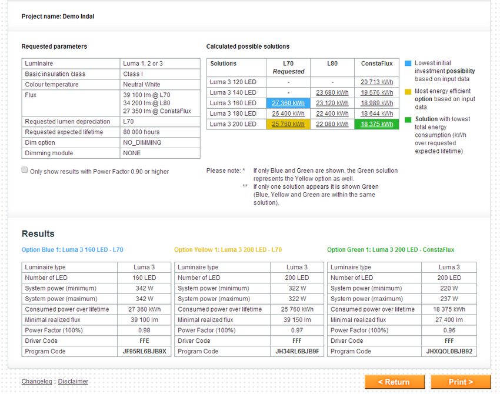Click the '27 400 lm' minimal realized flux value
The width and height of the screenshot is (500, 394).
(449, 320)
